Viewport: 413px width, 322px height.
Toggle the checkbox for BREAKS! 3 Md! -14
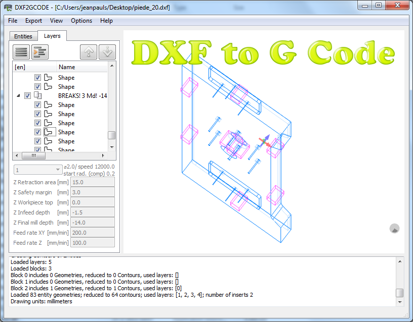click(x=28, y=95)
